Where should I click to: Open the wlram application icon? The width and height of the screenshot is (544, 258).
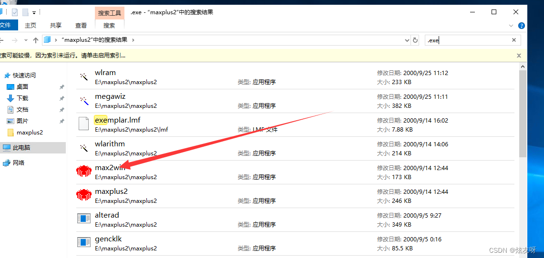coord(83,76)
